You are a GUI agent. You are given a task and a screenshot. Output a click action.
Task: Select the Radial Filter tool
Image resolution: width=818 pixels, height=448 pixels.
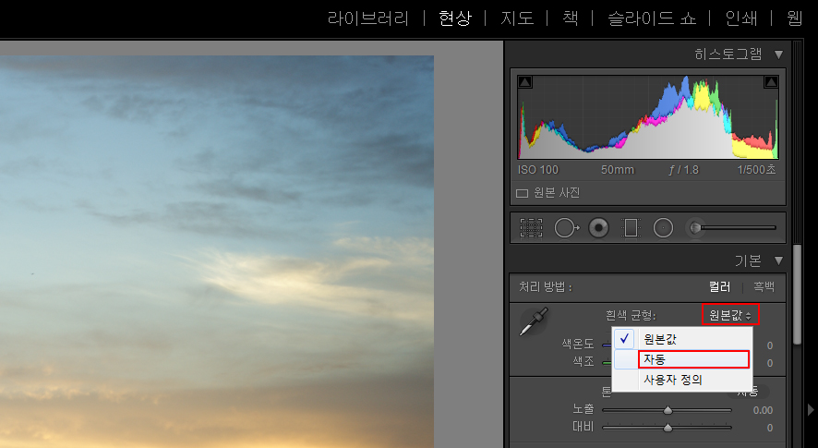663,228
